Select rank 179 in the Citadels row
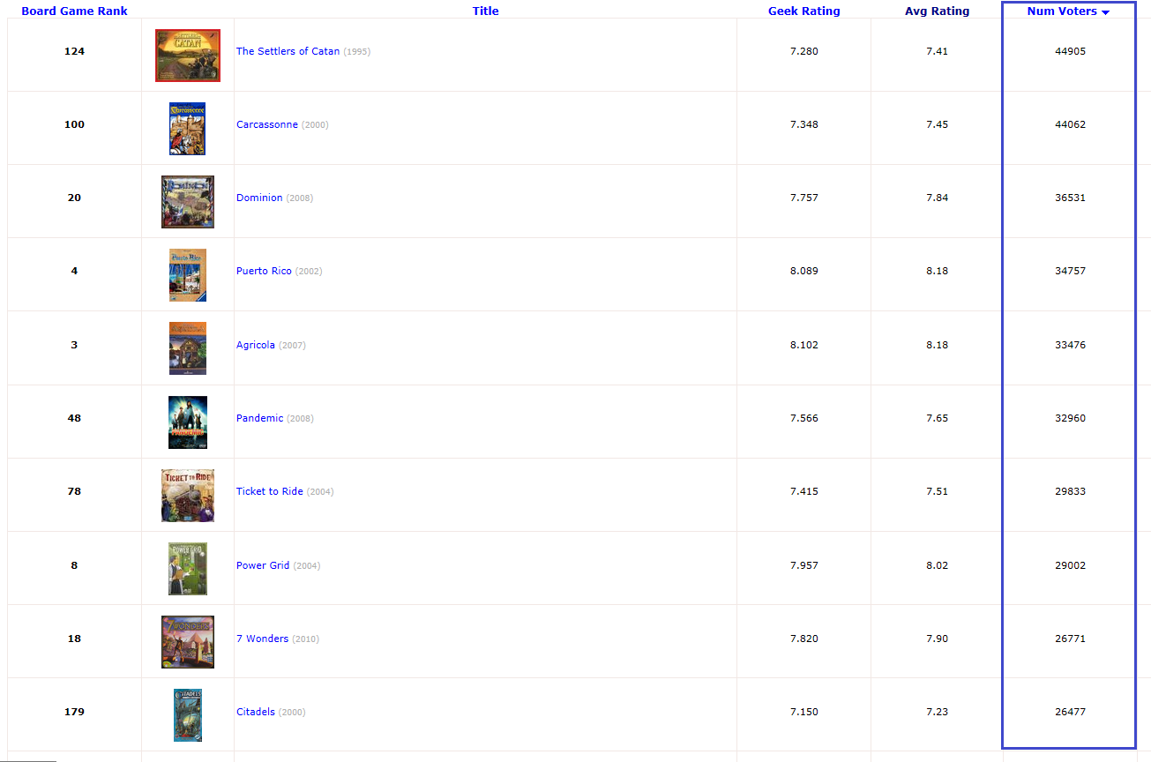The image size is (1151, 762). click(x=74, y=712)
